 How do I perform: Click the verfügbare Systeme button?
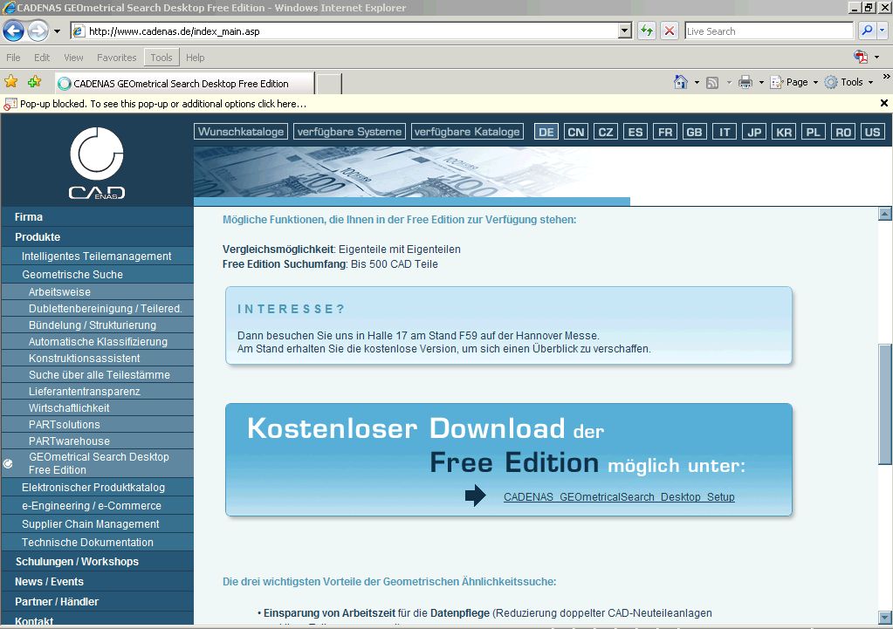[x=350, y=132]
